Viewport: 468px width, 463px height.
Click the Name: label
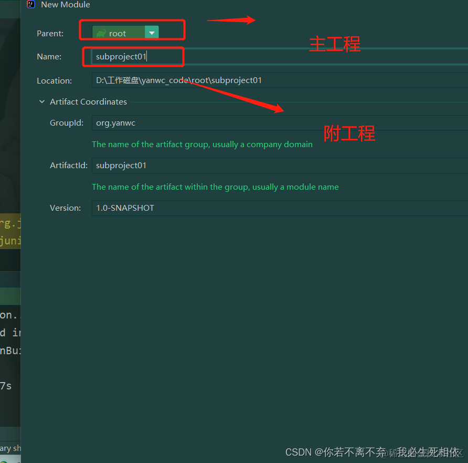49,56
